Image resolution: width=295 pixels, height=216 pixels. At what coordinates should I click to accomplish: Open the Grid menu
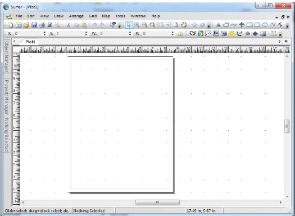[x=93, y=16]
